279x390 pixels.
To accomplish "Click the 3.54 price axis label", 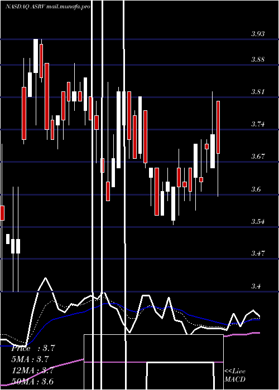I will 258,221.
